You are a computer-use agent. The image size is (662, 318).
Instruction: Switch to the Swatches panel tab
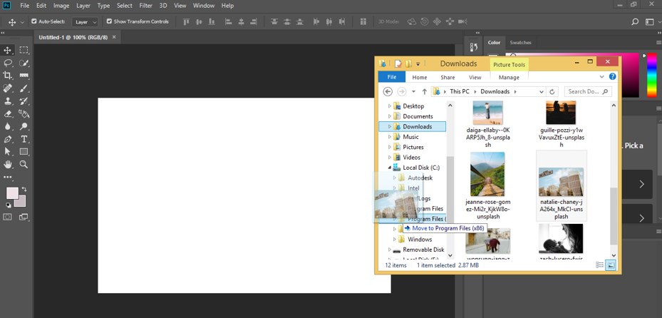pos(520,43)
